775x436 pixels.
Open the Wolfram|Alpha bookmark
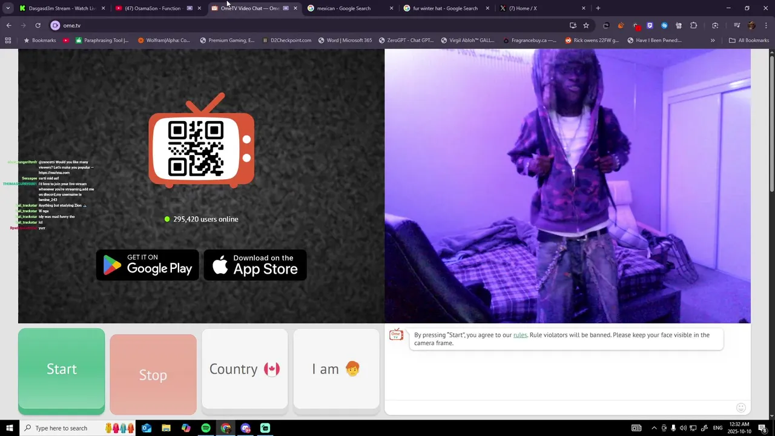[x=164, y=41]
